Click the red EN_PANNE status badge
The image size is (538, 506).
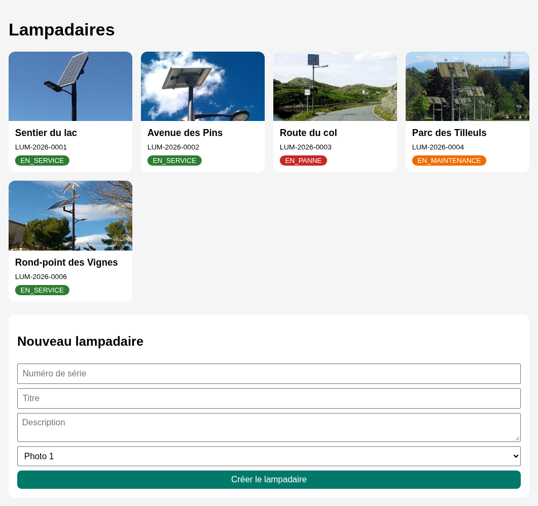tap(303, 161)
